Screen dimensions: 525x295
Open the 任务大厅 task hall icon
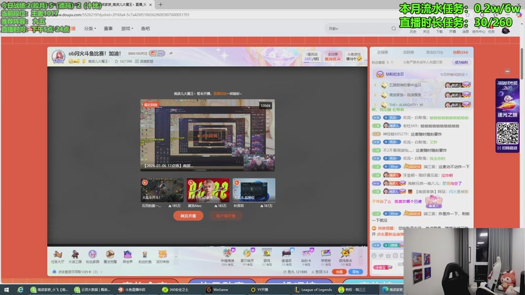tap(57, 256)
